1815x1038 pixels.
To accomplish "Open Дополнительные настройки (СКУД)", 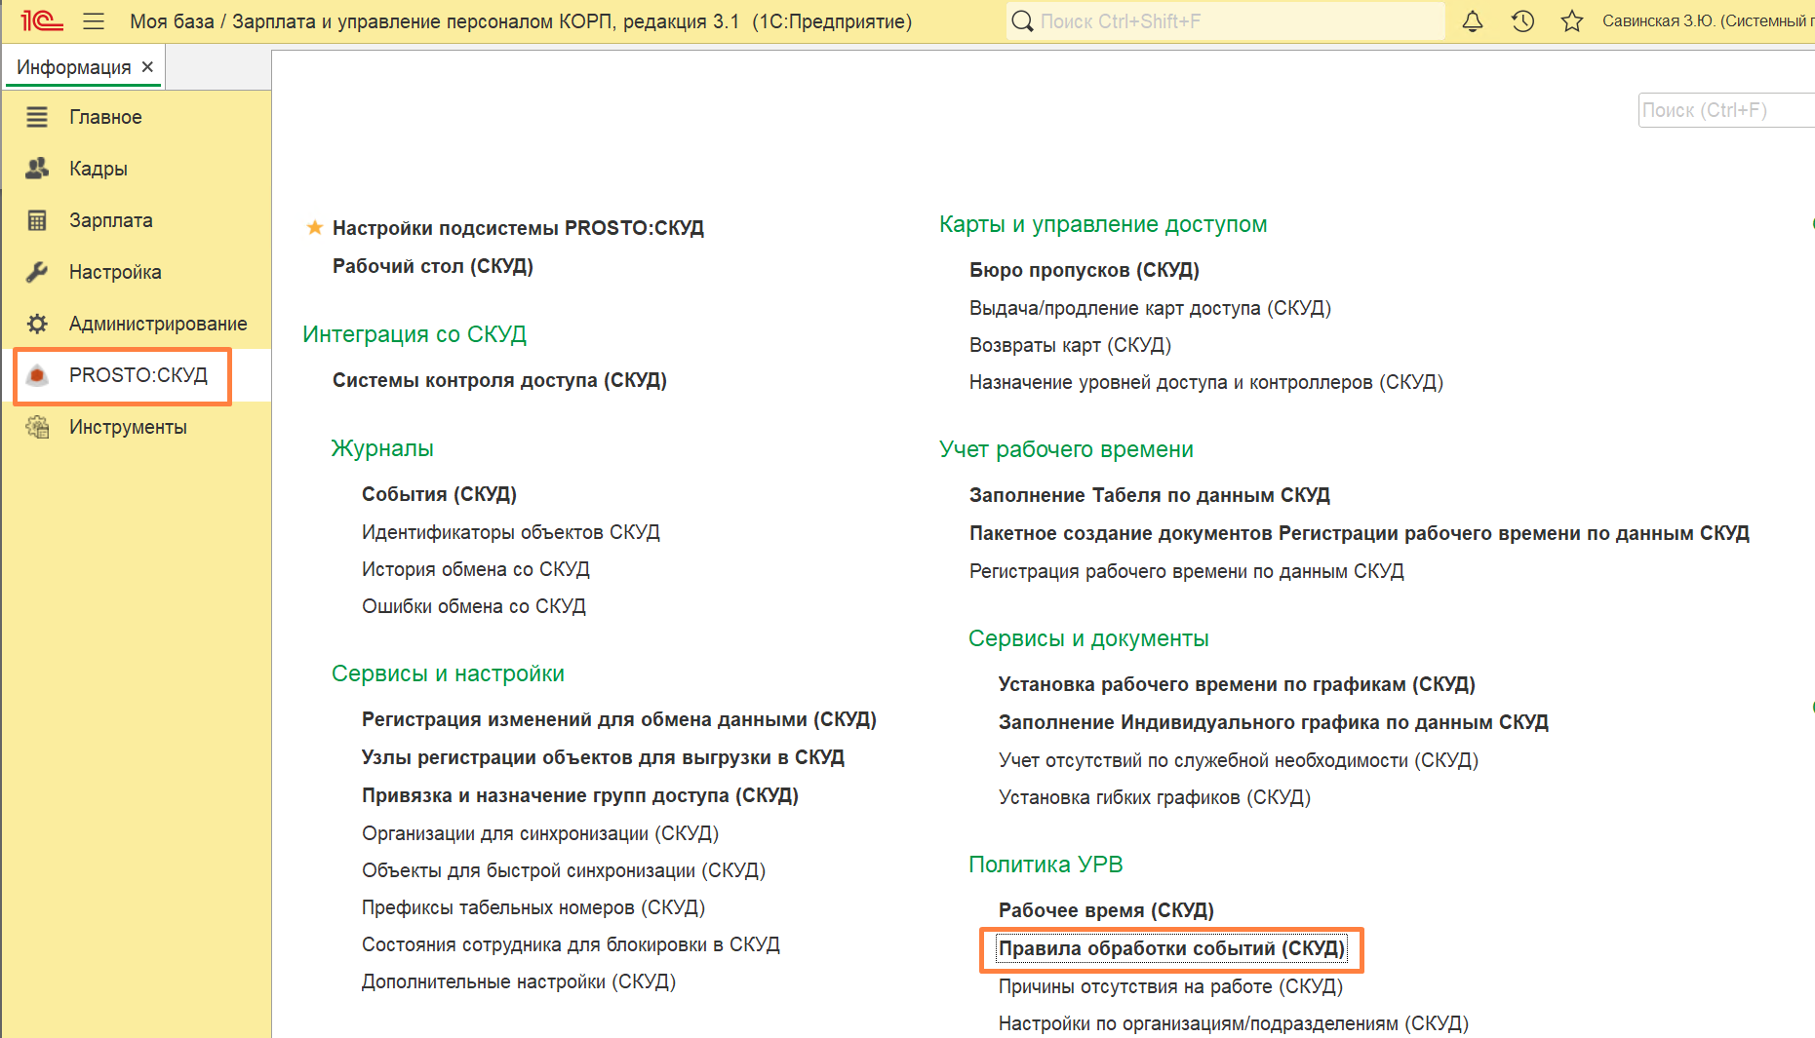I will (519, 981).
